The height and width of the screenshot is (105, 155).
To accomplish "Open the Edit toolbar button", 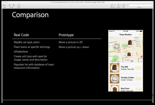I will [123, 5].
